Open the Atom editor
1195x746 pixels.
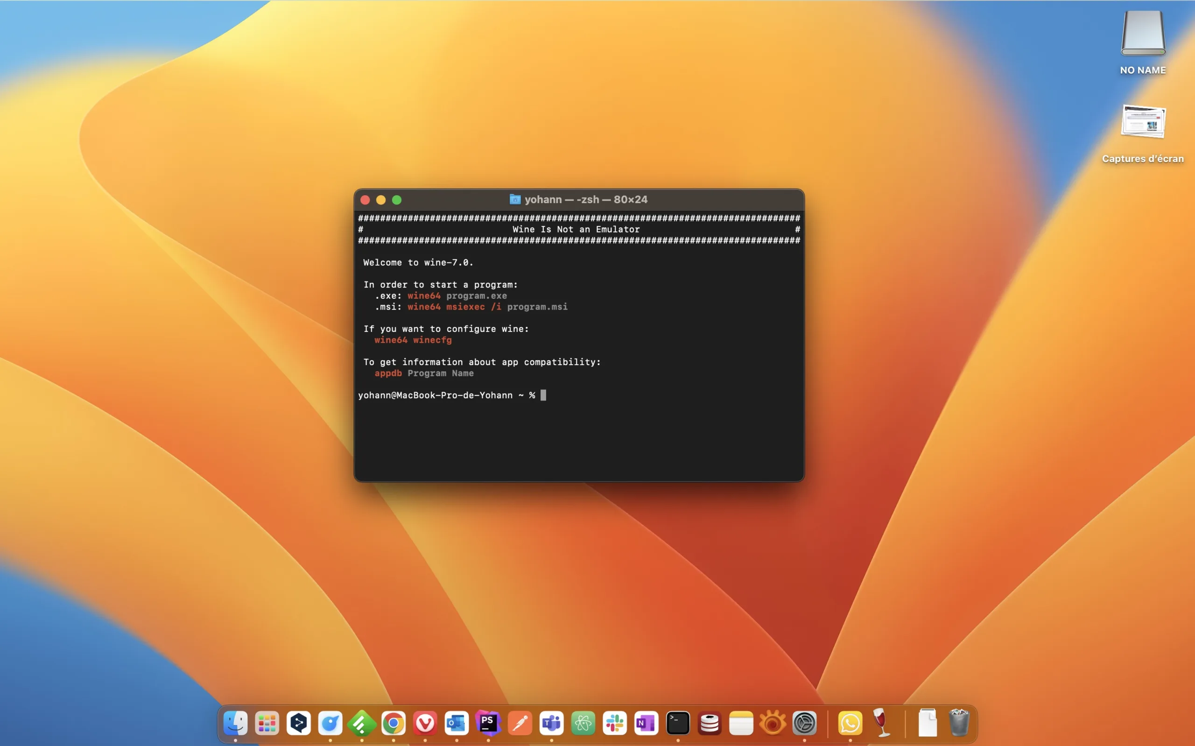click(x=583, y=723)
